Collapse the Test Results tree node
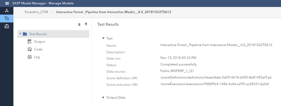The image size is (281, 106). pos(20,34)
